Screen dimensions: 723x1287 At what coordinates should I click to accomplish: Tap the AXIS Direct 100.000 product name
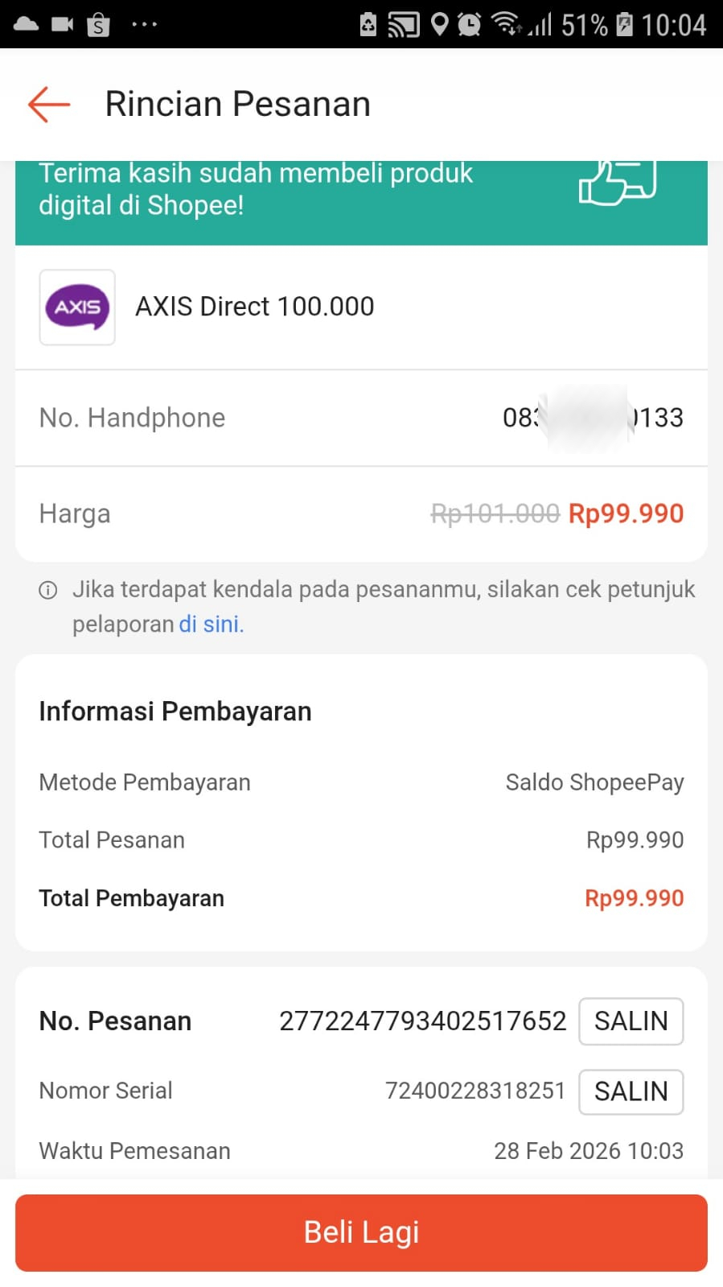(254, 307)
